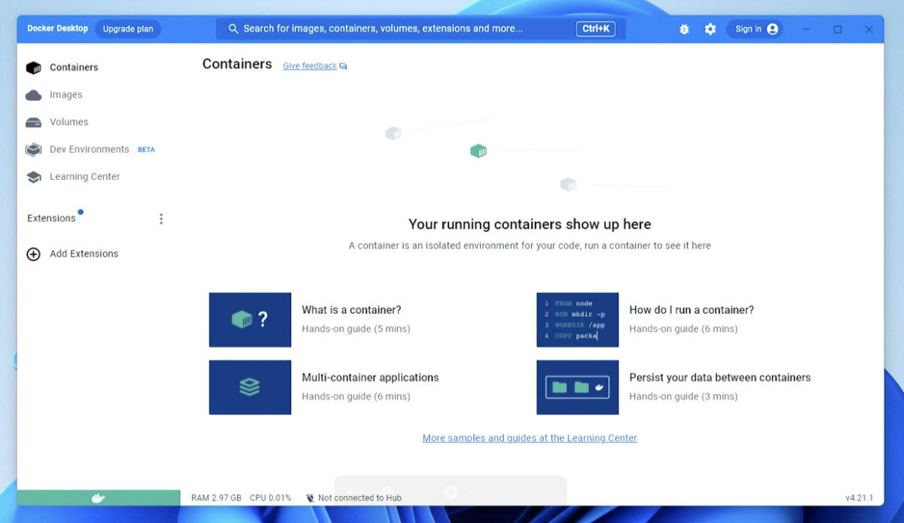This screenshot has width=904, height=523.
Task: Click the Docker Desktop title text
Action: [58, 29]
